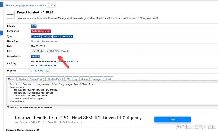This screenshot has width=218, height=131.
Task: Download the pom (1 KB) file
Action: pyautogui.click(x=38, y=51)
